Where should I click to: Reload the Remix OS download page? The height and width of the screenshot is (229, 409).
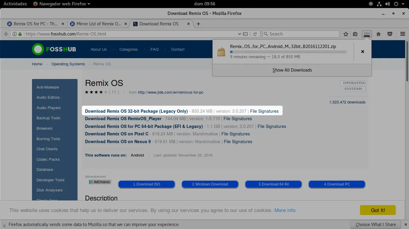255,34
